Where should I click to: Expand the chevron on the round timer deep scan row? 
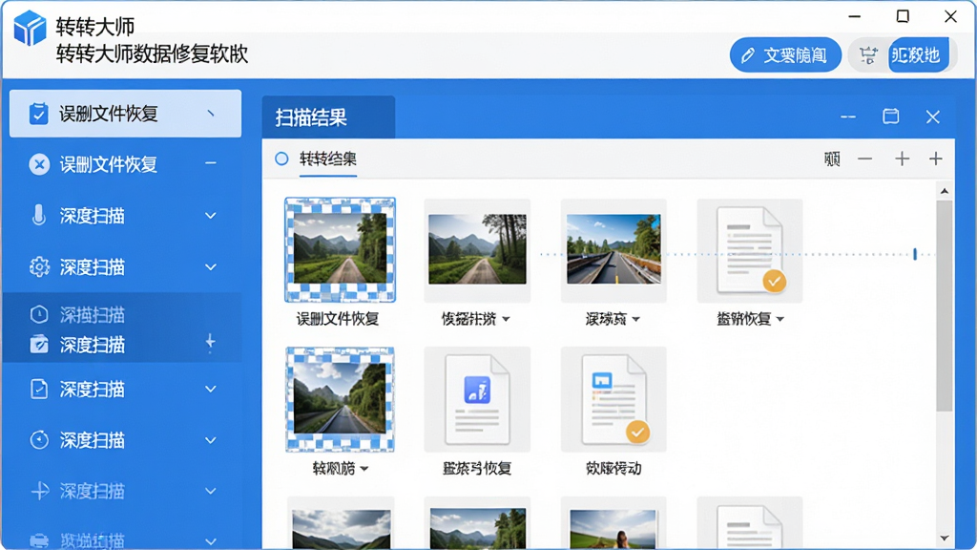tap(211, 440)
